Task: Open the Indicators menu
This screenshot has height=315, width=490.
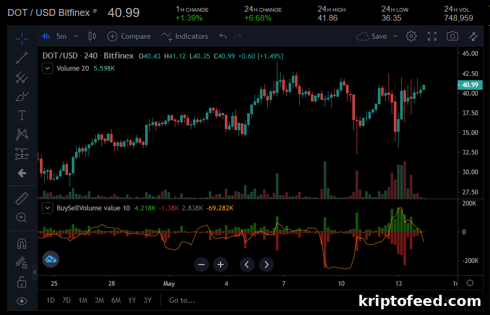Action: click(185, 37)
